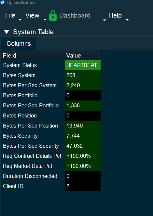
Task: Expand the dropdown arrow next to View
Action: [x=45, y=20]
